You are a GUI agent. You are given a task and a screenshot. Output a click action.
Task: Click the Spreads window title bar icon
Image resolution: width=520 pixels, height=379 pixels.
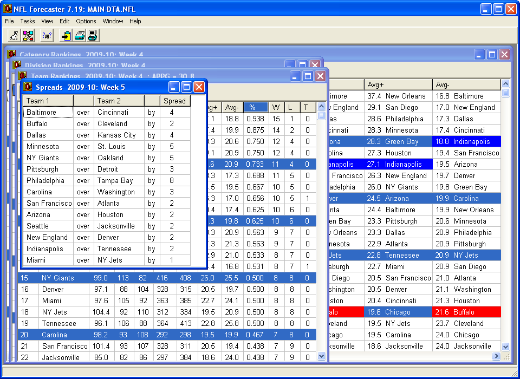pos(28,87)
